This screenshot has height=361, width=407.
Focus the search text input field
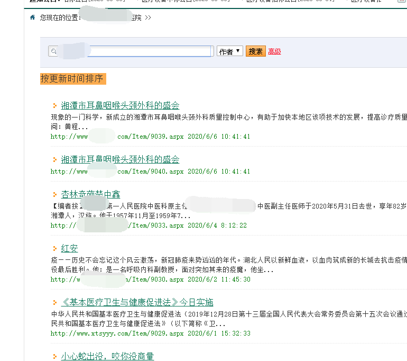[x=151, y=51]
